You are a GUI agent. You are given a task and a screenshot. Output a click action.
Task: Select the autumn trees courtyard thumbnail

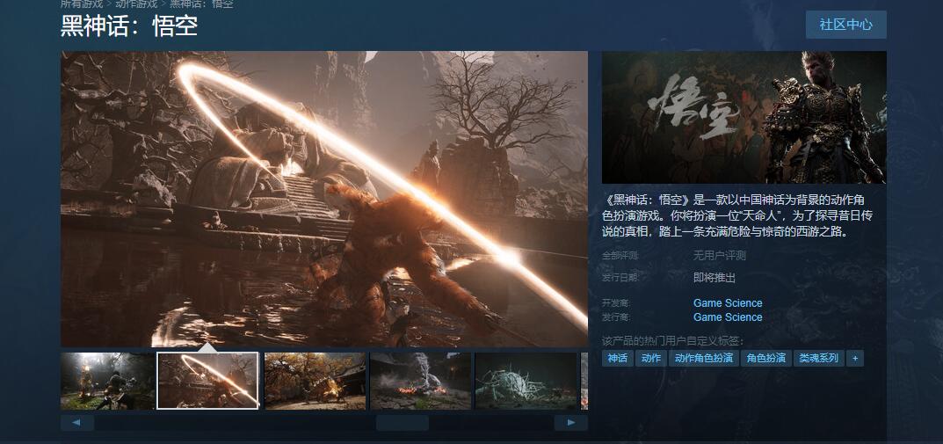tap(315, 381)
